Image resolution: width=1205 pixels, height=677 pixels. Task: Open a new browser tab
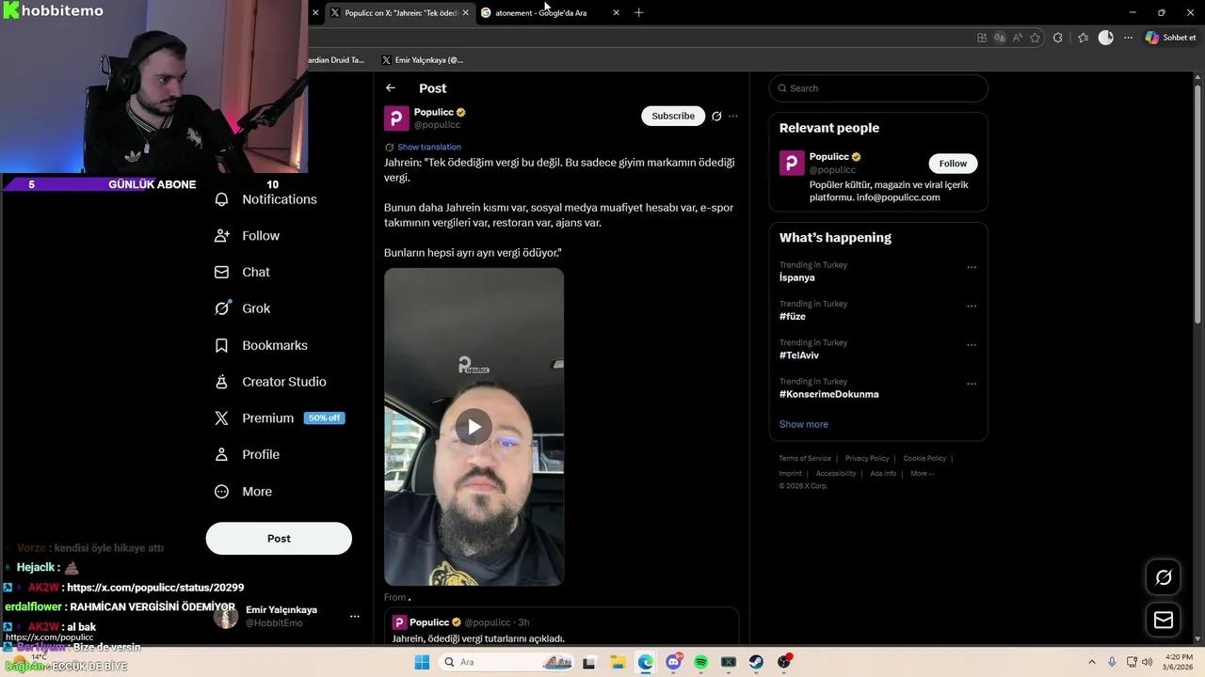[x=639, y=13]
